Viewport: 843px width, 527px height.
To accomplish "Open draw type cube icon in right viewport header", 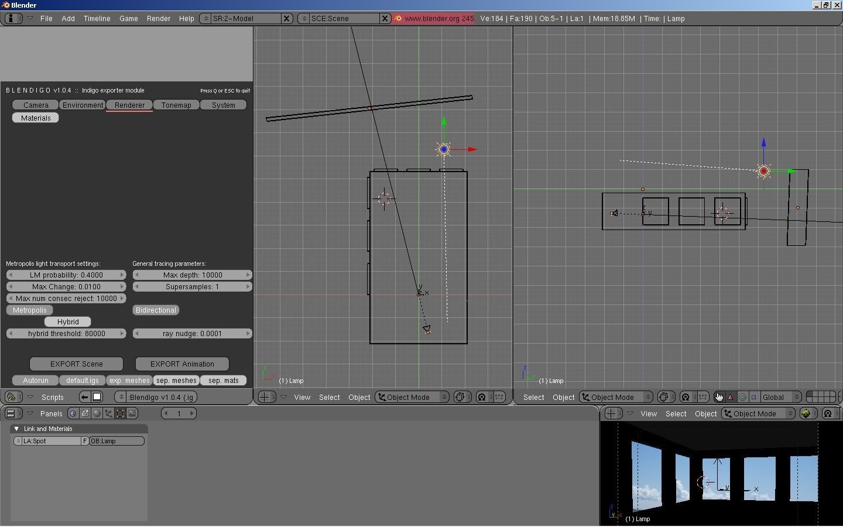I will 666,397.
